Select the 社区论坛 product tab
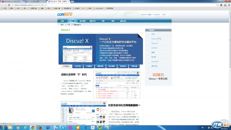The image size is (231, 130). point(123,66)
